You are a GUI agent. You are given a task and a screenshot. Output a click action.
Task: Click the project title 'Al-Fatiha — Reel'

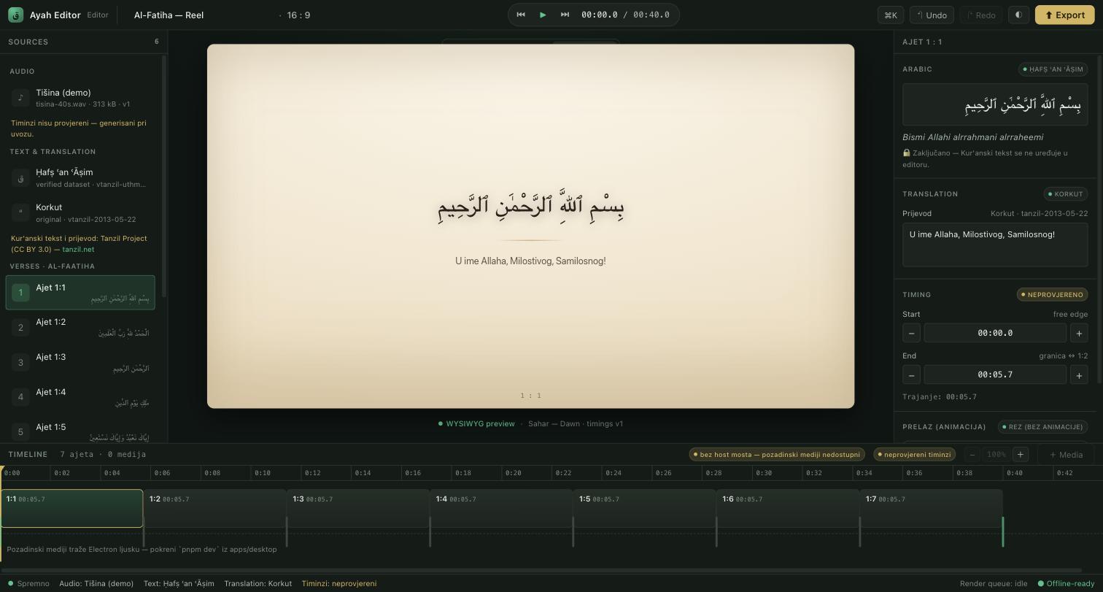click(169, 15)
